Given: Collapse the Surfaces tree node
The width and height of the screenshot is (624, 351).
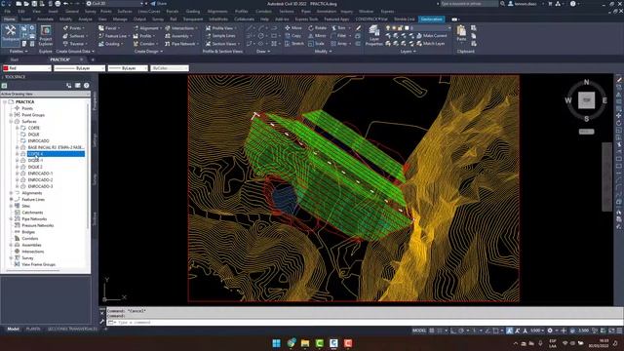Looking at the screenshot, I should point(11,121).
